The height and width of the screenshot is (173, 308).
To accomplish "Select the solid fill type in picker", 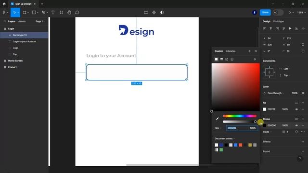I will click(216, 59).
